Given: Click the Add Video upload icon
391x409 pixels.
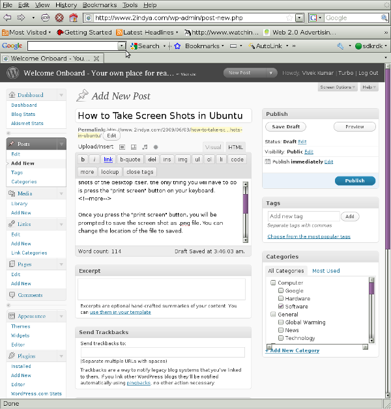Looking at the screenshot, I should [134, 147].
